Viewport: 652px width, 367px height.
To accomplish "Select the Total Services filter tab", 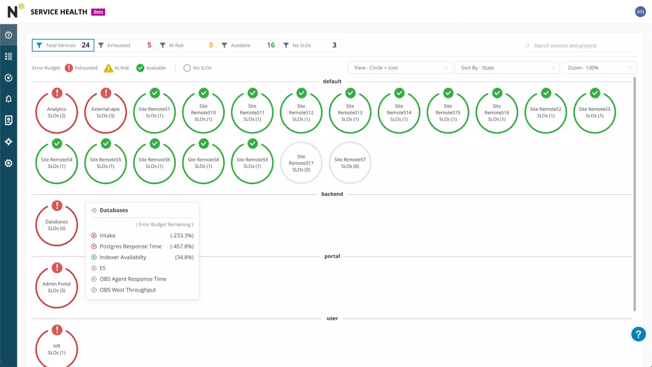I will coord(63,45).
